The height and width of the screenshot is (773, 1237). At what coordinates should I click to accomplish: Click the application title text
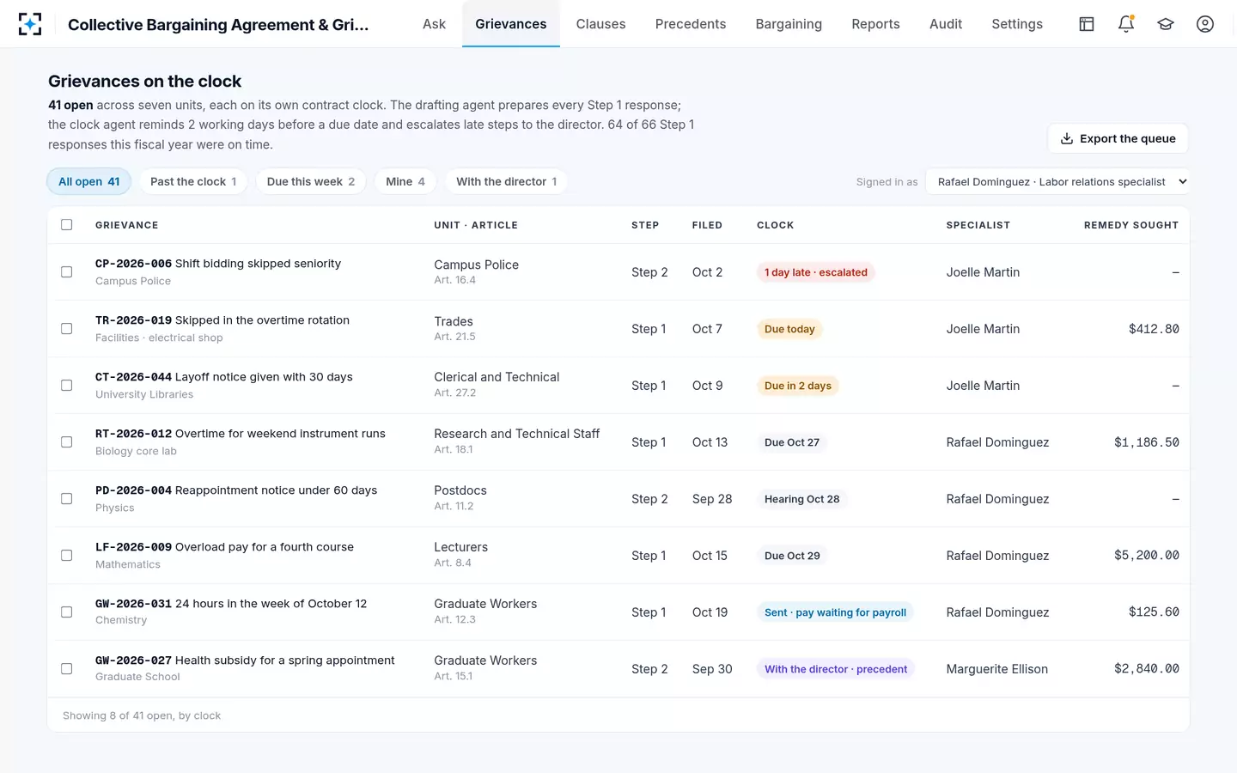click(218, 24)
